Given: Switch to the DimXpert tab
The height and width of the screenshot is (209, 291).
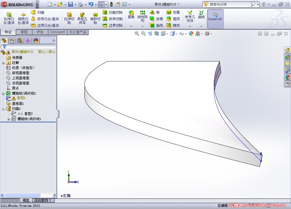Looking at the screenshot, I should [x=57, y=32].
